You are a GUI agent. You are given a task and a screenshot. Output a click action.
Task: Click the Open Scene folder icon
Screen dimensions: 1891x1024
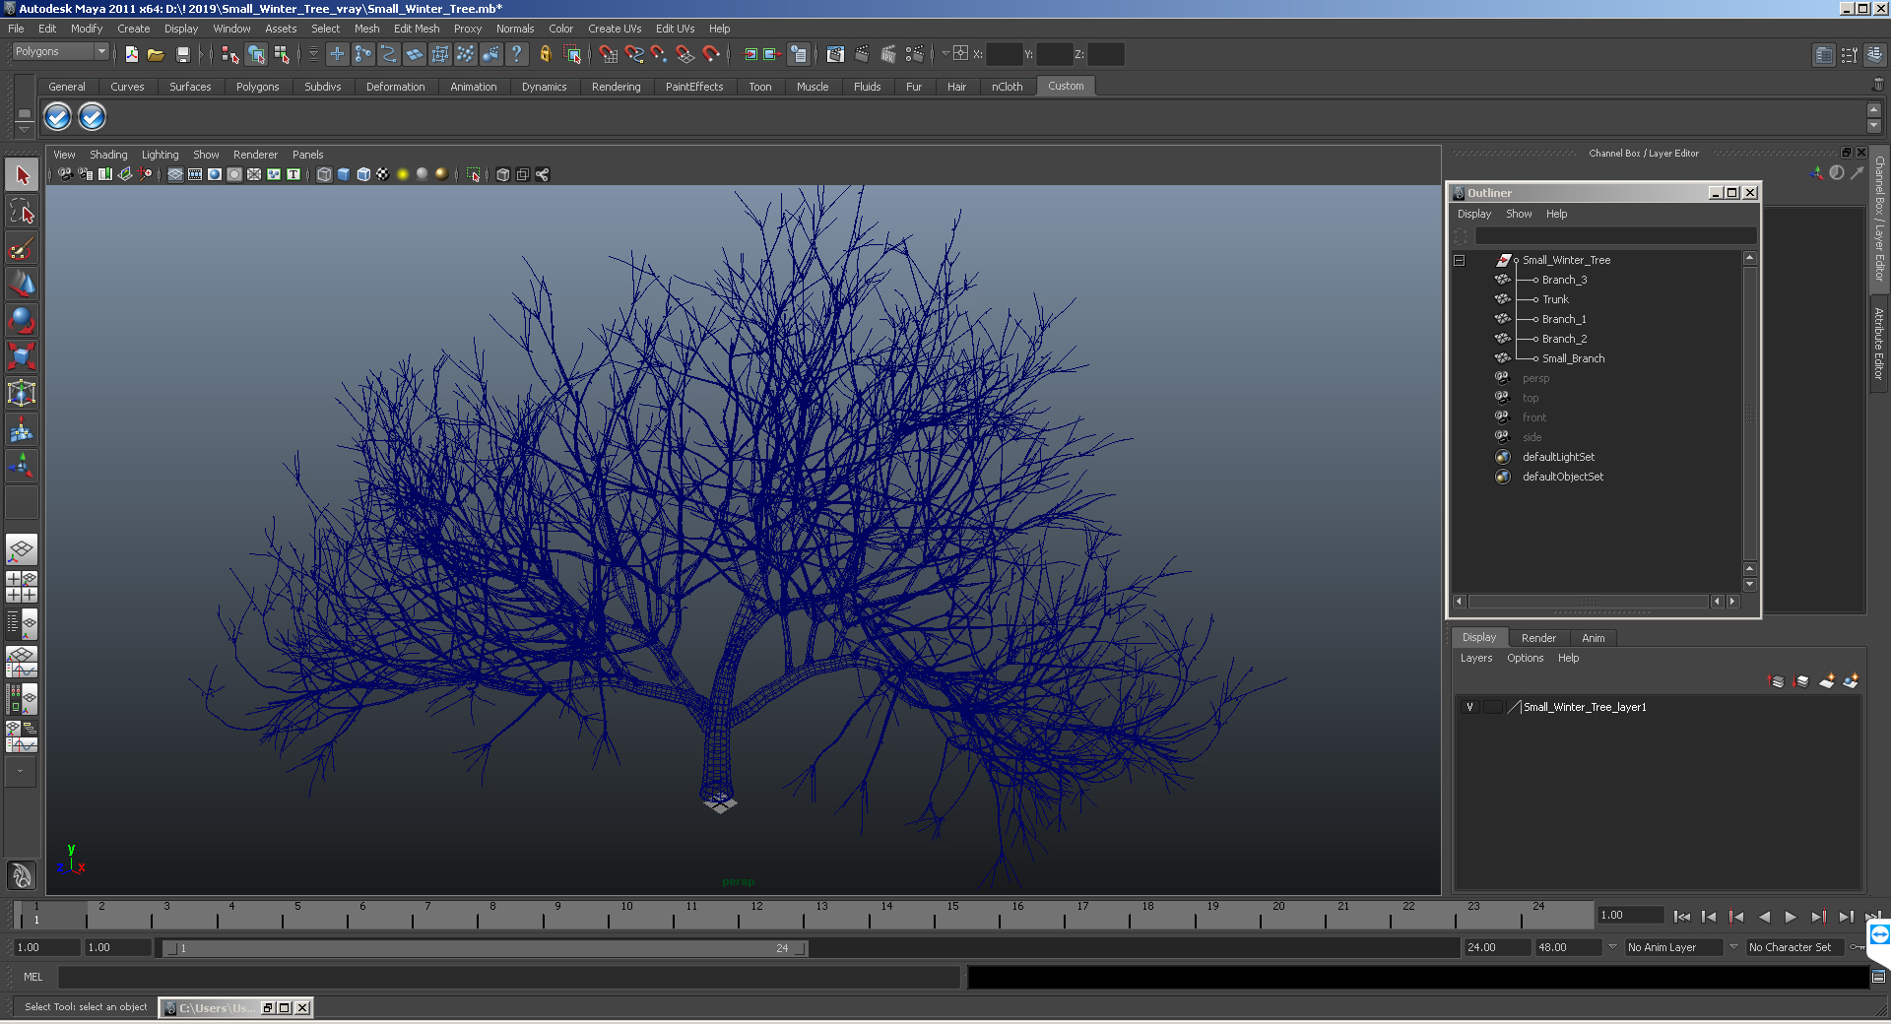[x=156, y=55]
